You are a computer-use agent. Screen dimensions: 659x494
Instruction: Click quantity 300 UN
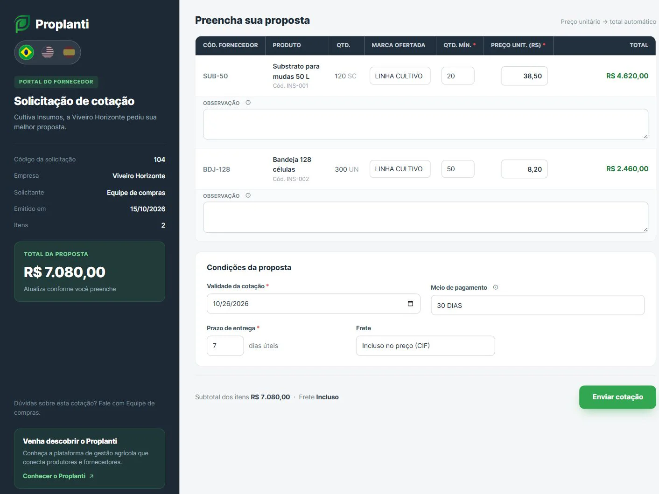347,169
